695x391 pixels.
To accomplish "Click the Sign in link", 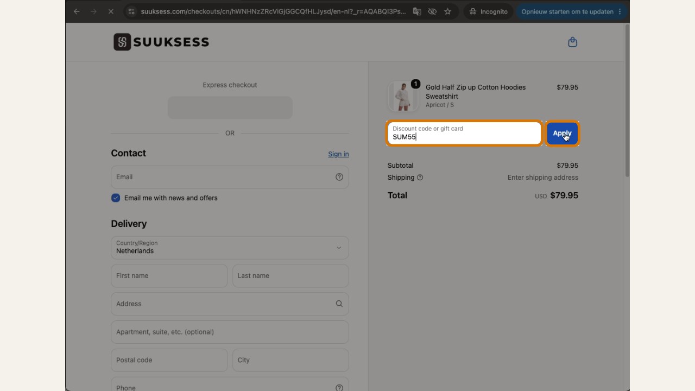I will [338, 154].
